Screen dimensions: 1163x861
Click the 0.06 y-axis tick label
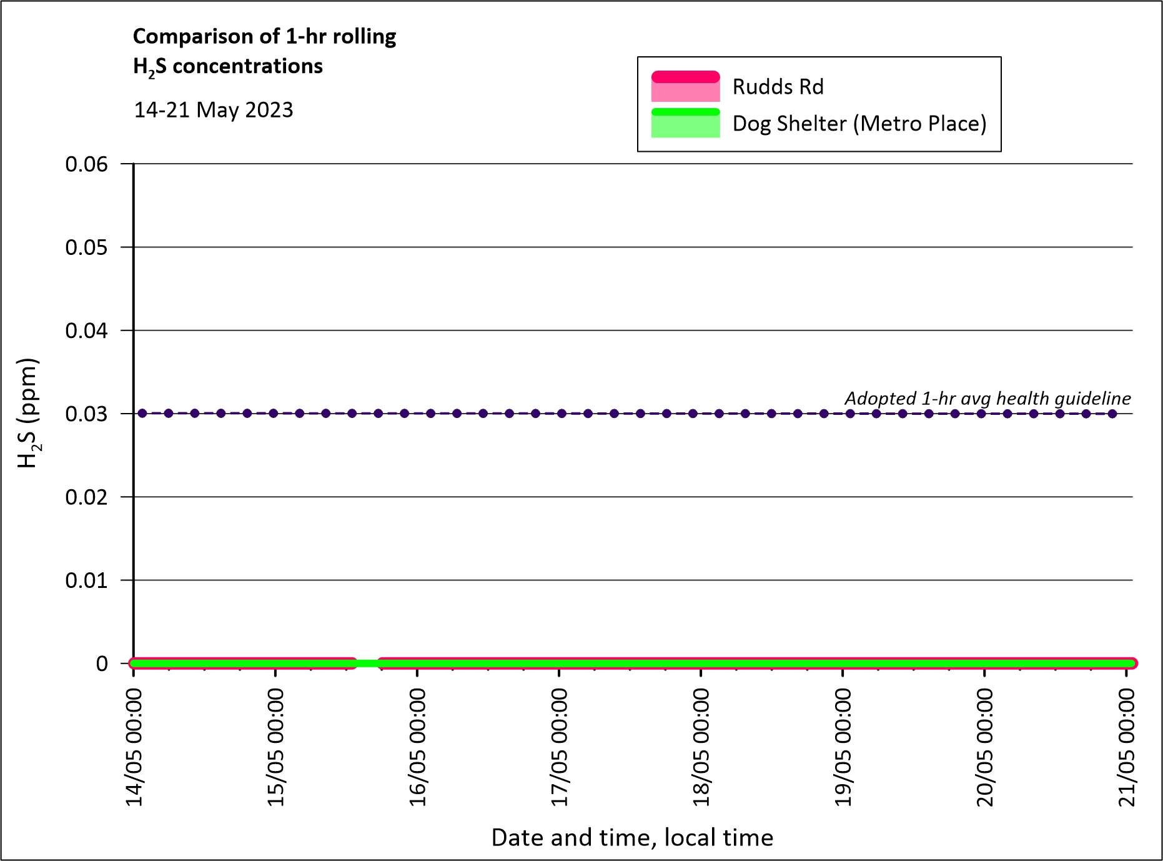coord(86,164)
